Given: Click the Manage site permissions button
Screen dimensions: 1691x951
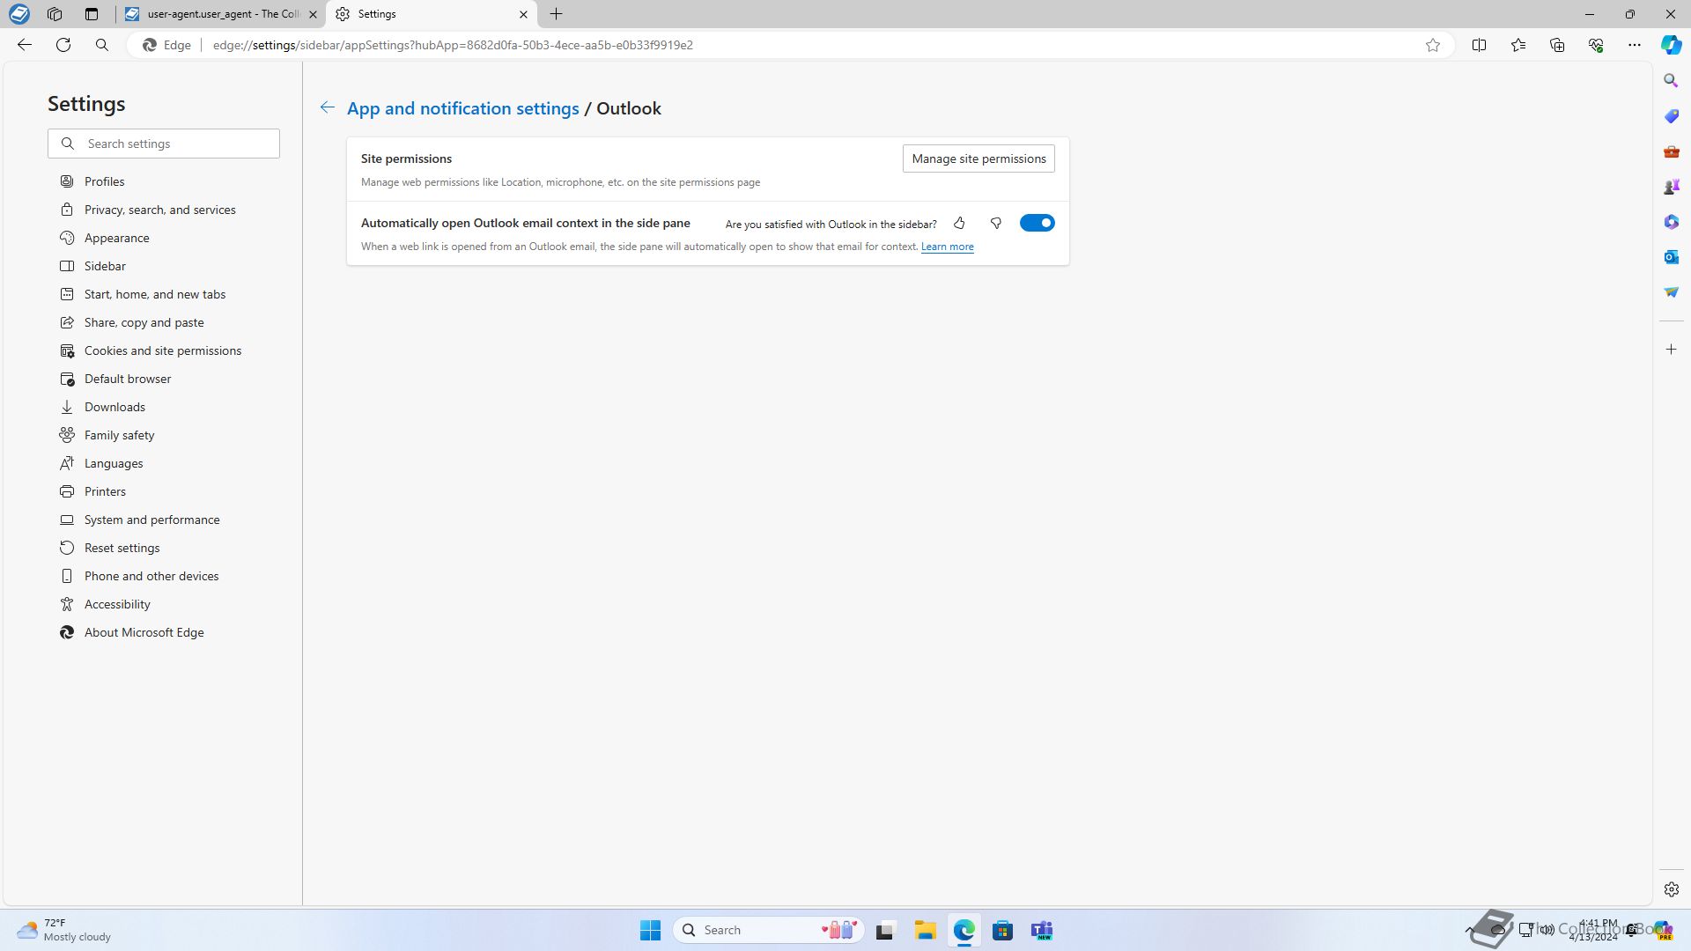Looking at the screenshot, I should (x=978, y=158).
